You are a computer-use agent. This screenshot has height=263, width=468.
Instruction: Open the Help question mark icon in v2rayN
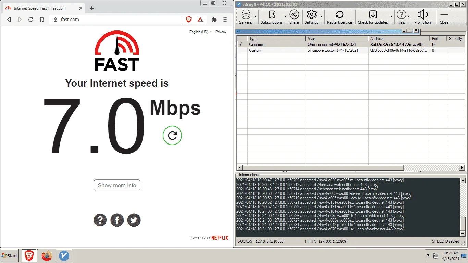(401, 14)
